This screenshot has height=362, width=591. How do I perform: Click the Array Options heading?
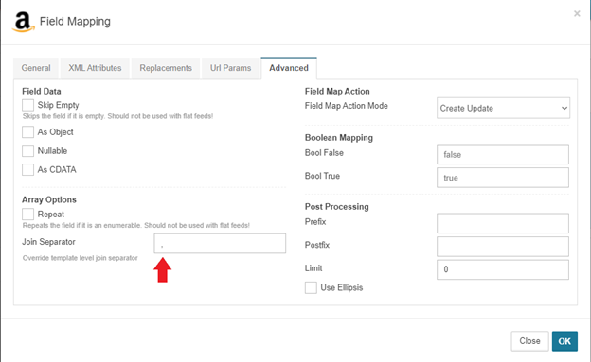[49, 199]
